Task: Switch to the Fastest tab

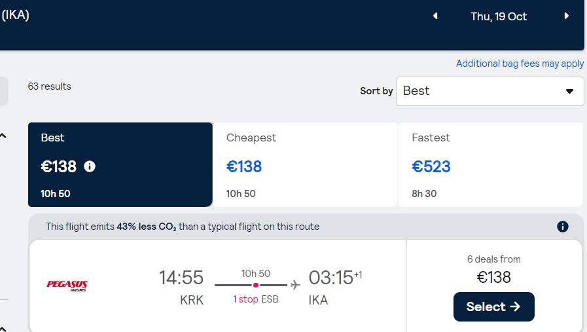Action: point(490,164)
